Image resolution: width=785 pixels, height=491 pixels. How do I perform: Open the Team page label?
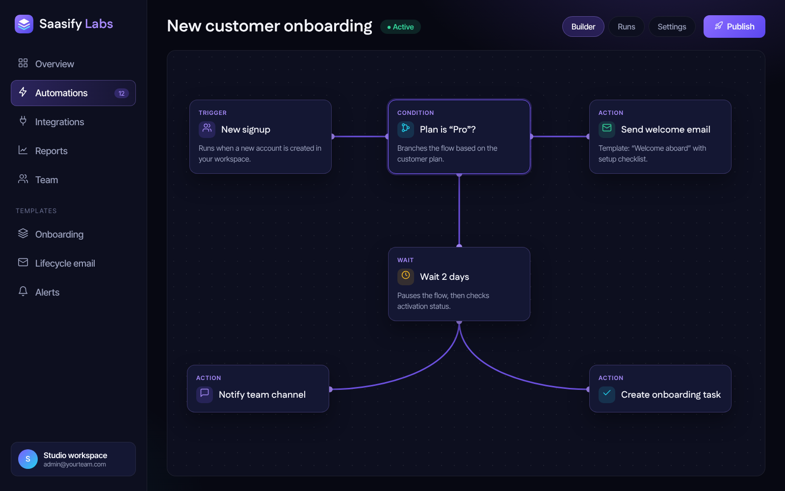pyautogui.click(x=47, y=180)
